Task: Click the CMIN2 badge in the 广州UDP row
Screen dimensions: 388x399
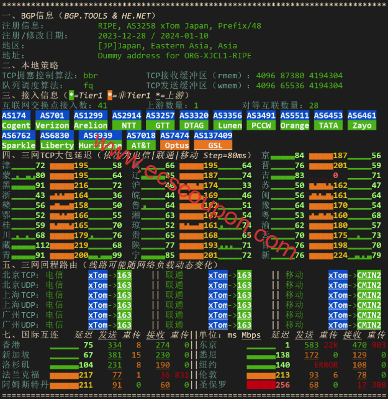Action: pyautogui.click(x=369, y=325)
